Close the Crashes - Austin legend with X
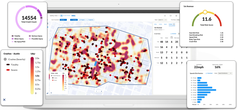 [x=4, y=100]
